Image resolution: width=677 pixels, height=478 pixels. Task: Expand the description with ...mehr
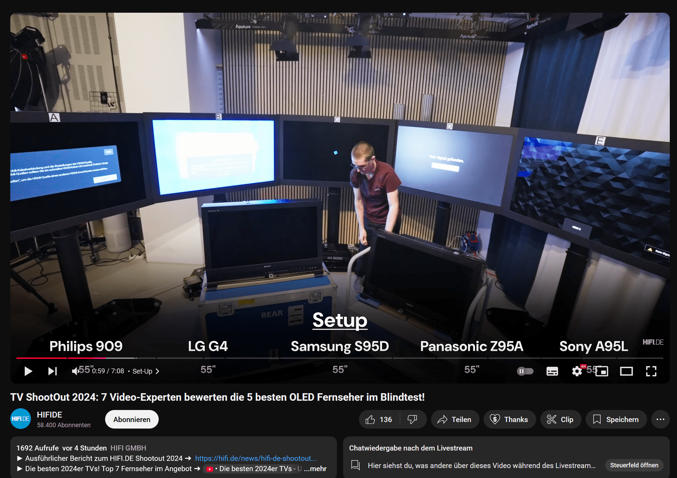(315, 468)
